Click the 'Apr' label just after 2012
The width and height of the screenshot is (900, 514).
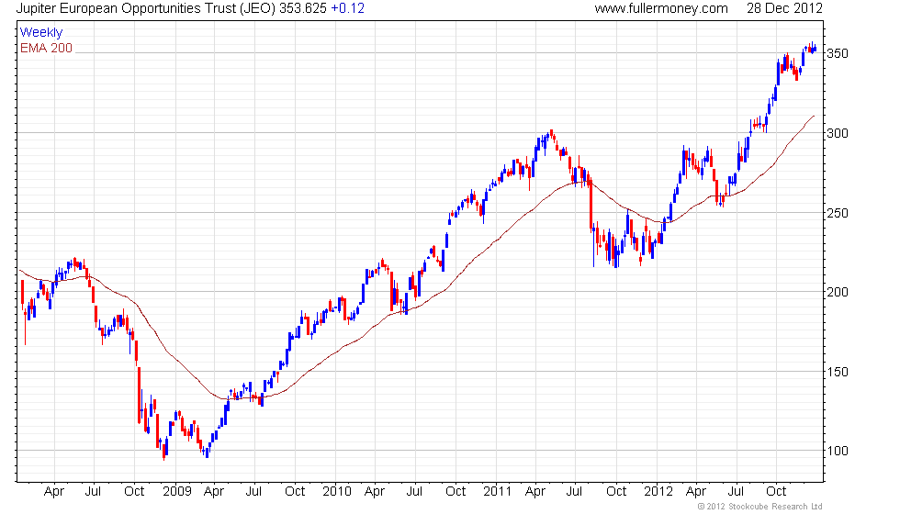(696, 492)
